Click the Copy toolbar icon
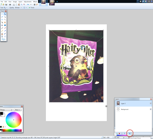Screen dimensions: 153x139 16,4
